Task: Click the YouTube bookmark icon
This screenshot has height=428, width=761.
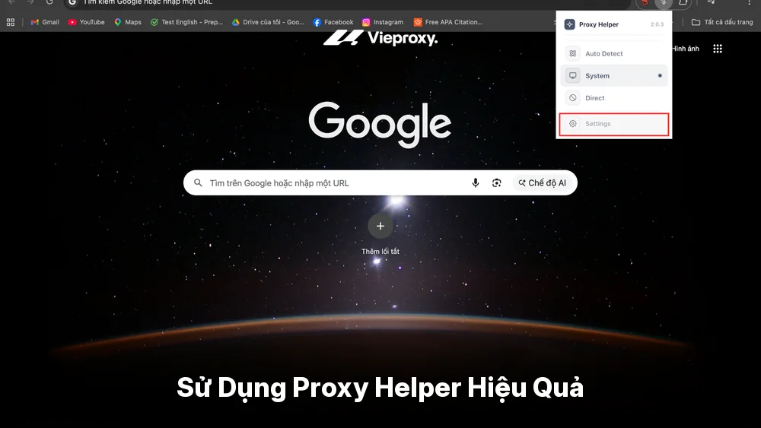Action: coord(72,22)
